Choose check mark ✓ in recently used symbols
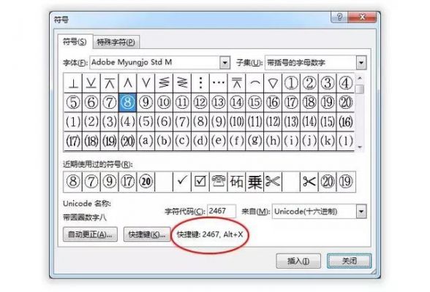430x292 pixels. click(182, 182)
